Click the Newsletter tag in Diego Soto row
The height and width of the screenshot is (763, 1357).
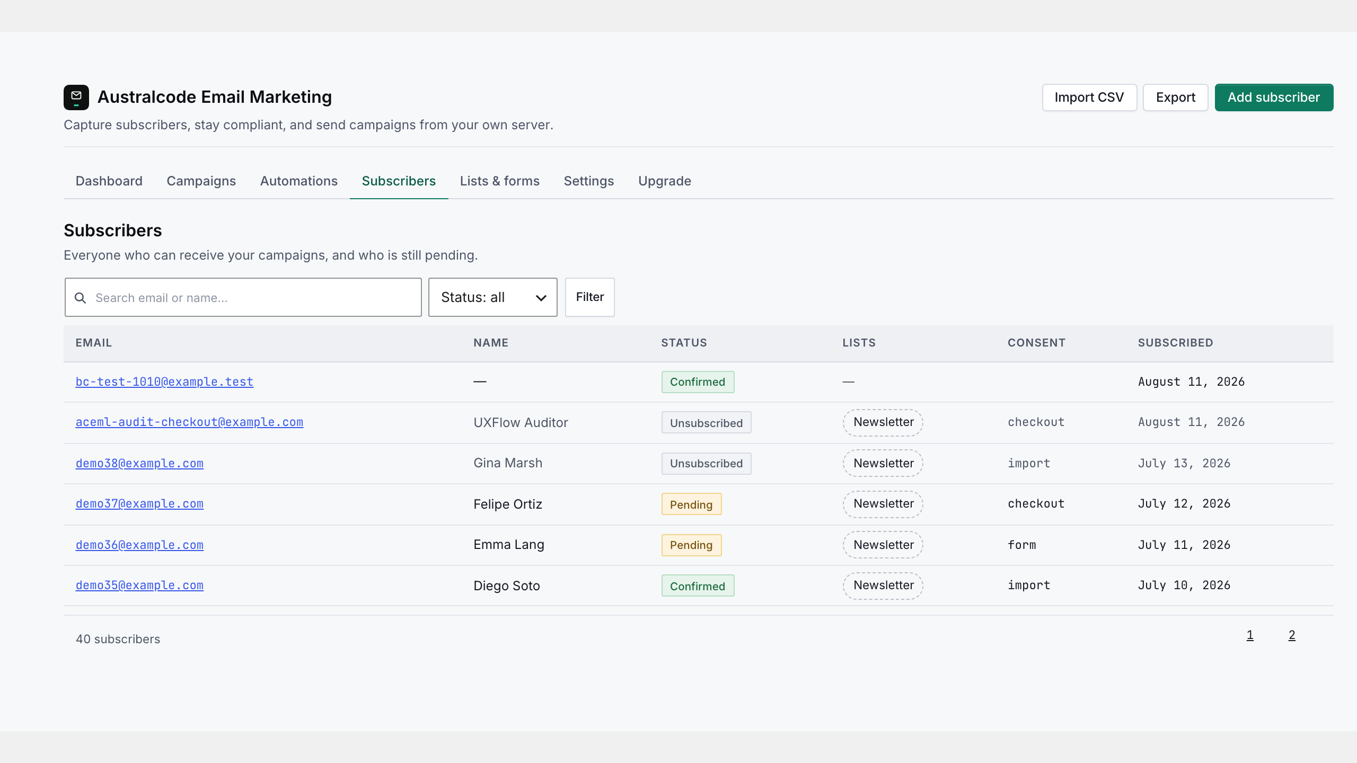pos(883,585)
